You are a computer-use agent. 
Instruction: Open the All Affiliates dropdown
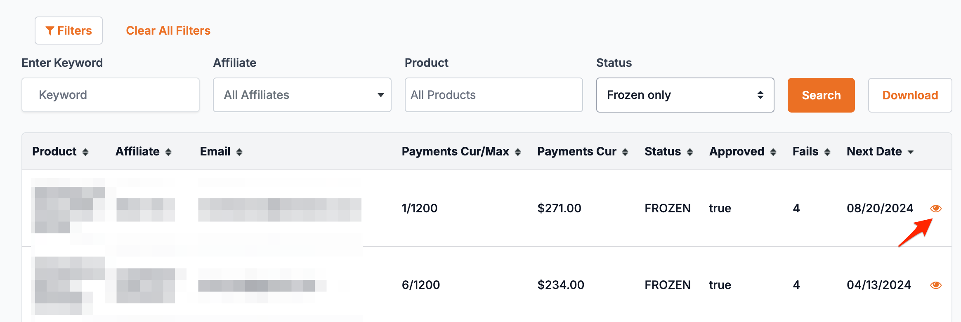coord(302,95)
